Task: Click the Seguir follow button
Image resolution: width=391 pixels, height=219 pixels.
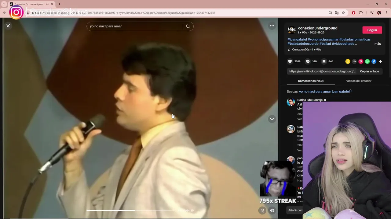Action: [372, 30]
